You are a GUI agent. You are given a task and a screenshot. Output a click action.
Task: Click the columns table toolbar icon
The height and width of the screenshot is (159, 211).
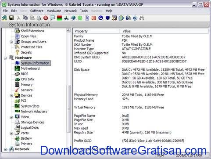point(114,18)
